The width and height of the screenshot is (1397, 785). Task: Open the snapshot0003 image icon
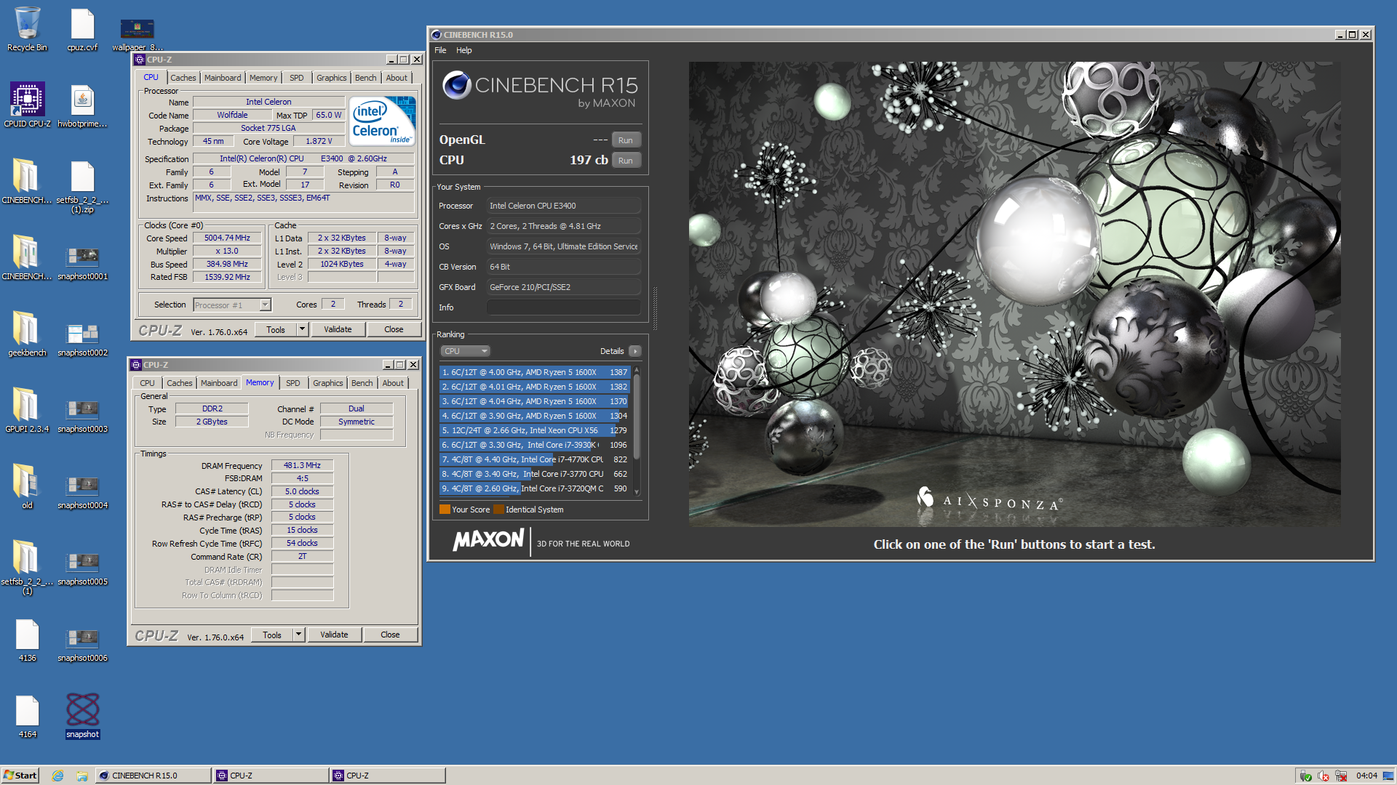82,416
